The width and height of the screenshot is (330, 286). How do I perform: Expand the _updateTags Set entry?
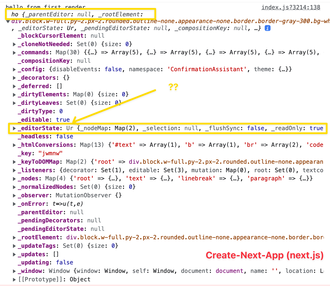pos(14,246)
